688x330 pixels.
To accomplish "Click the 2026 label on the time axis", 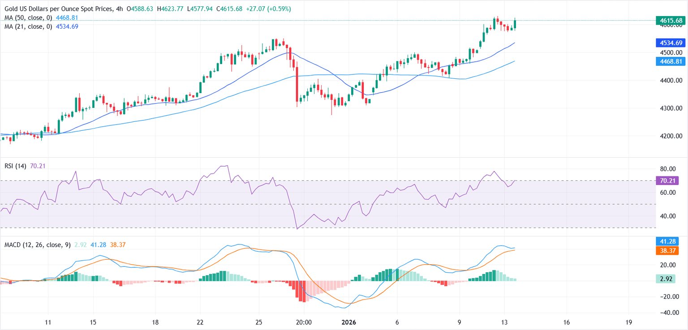I will click(348, 322).
